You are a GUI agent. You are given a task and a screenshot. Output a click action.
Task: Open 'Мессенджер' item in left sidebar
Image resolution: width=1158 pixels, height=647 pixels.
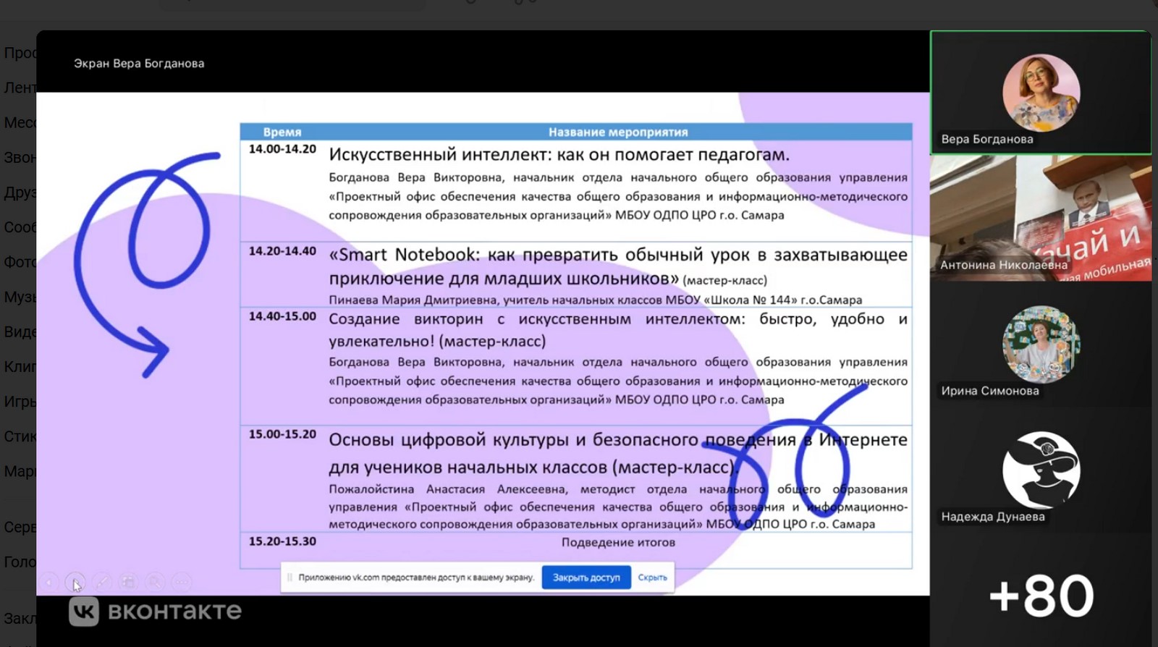point(19,123)
